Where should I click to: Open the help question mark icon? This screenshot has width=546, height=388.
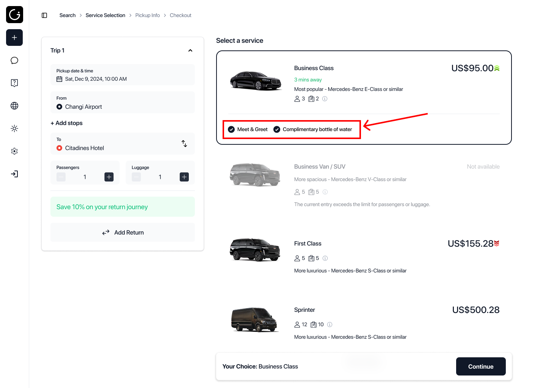[14, 83]
